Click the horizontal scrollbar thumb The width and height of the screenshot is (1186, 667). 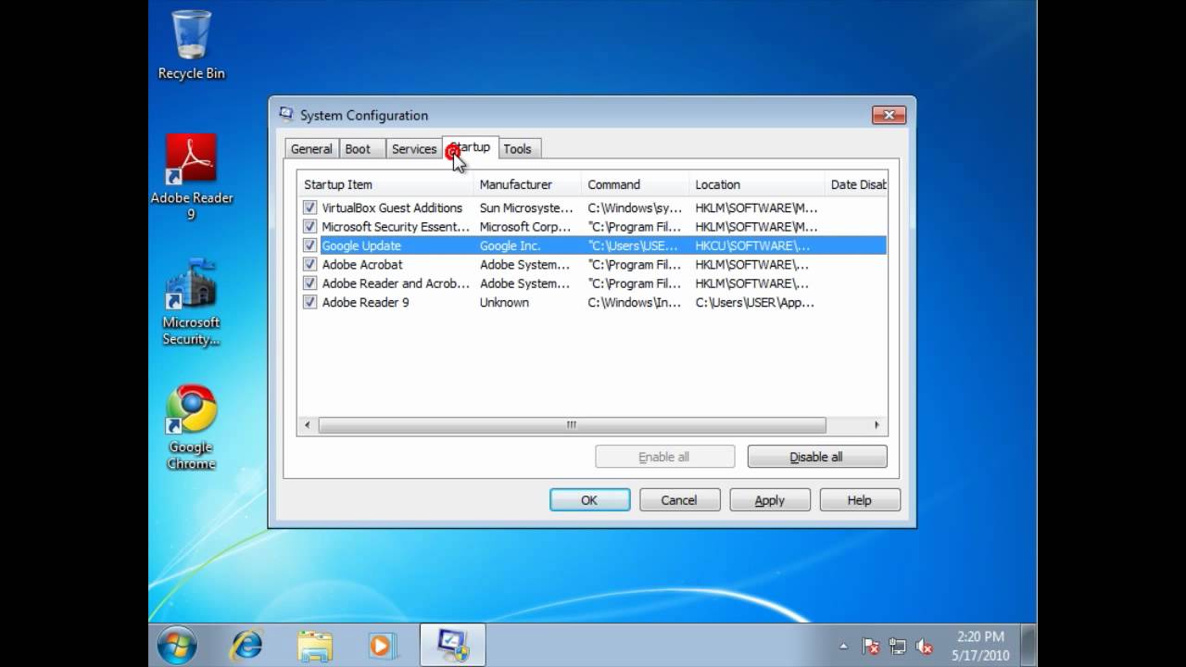coord(572,425)
